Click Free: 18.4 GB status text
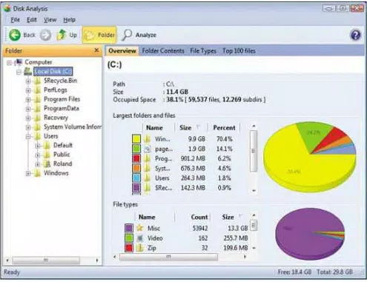 (294, 272)
